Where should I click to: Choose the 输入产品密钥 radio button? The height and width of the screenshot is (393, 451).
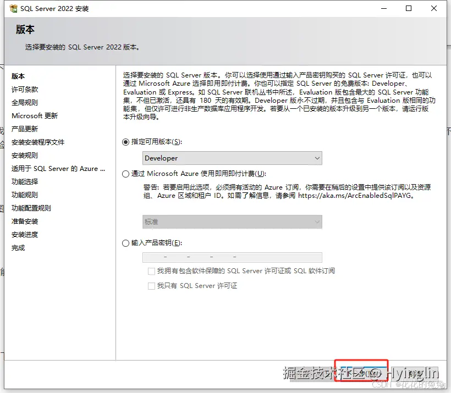point(125,243)
